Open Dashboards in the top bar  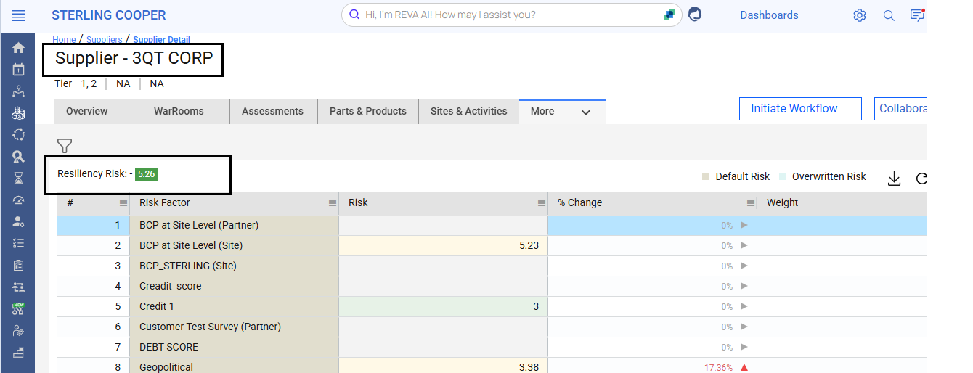pyautogui.click(x=769, y=15)
